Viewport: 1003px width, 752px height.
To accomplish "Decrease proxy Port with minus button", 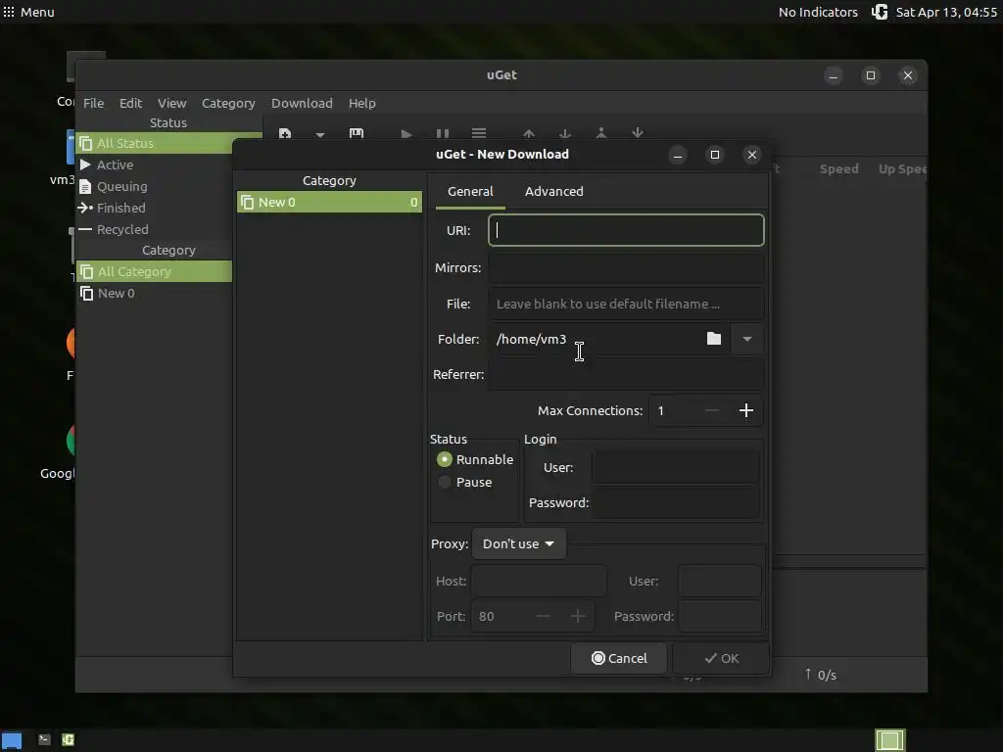I will click(x=543, y=616).
